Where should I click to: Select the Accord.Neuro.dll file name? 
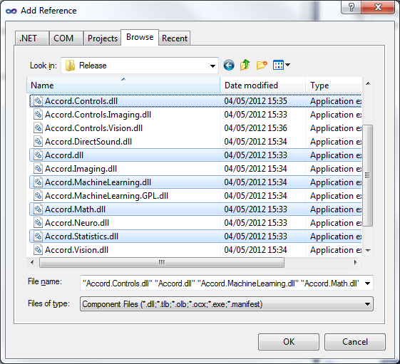[x=77, y=222]
